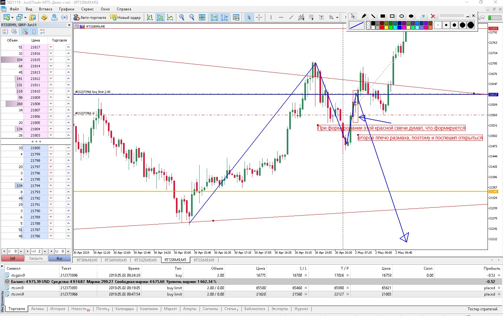Switch to the История tab

[x=58, y=309]
